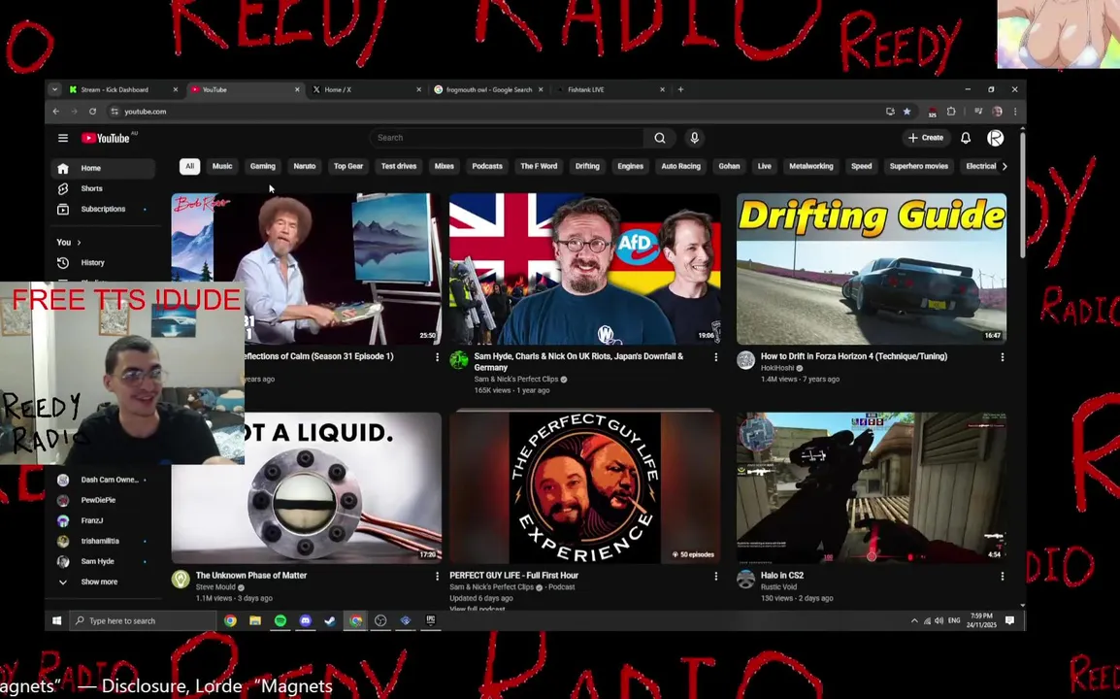The image size is (1120, 699).
Task: Click the Create button
Action: coord(926,138)
